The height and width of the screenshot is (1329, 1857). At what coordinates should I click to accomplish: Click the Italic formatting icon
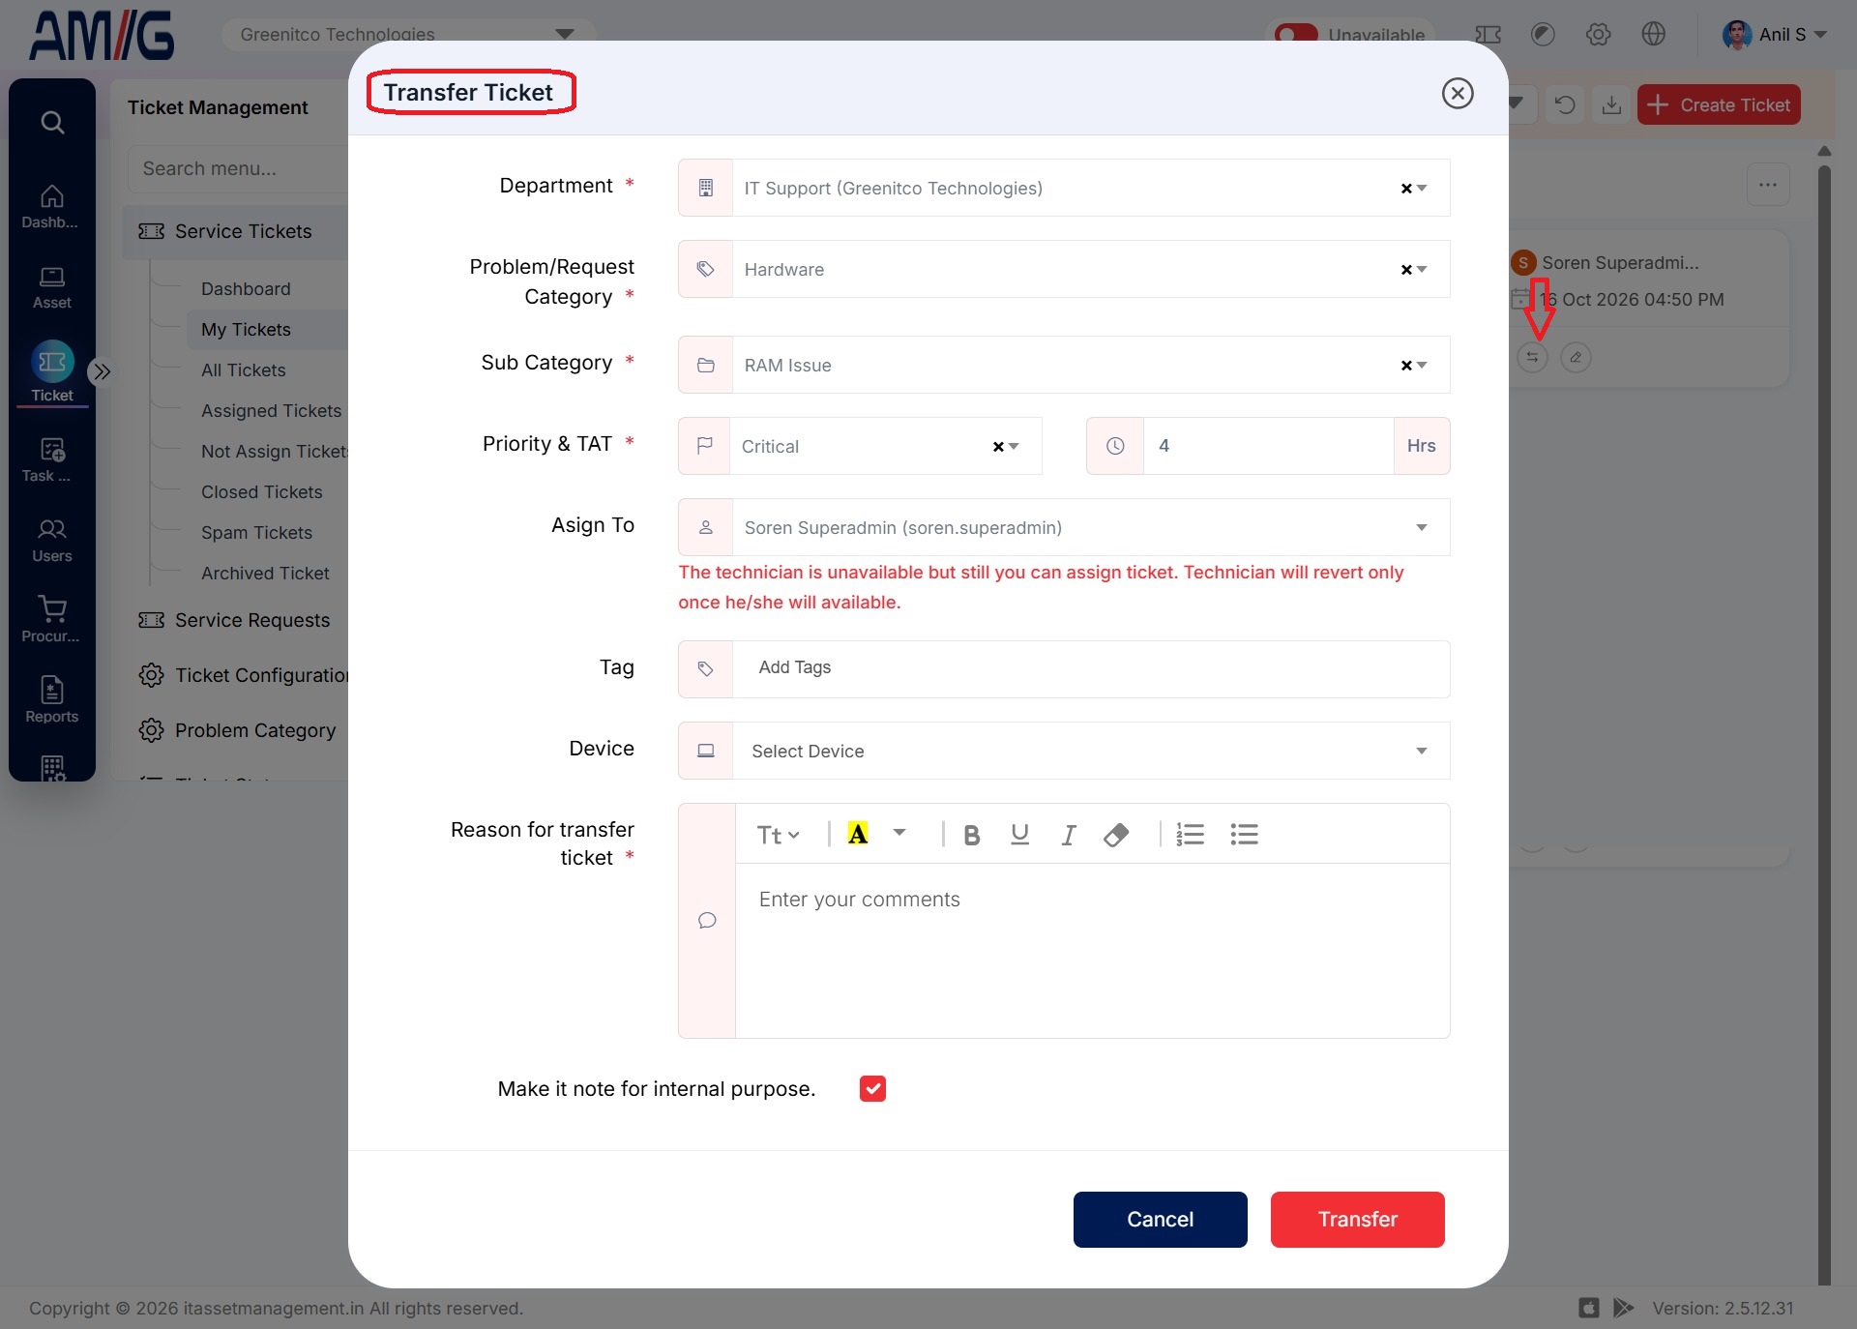(x=1068, y=835)
